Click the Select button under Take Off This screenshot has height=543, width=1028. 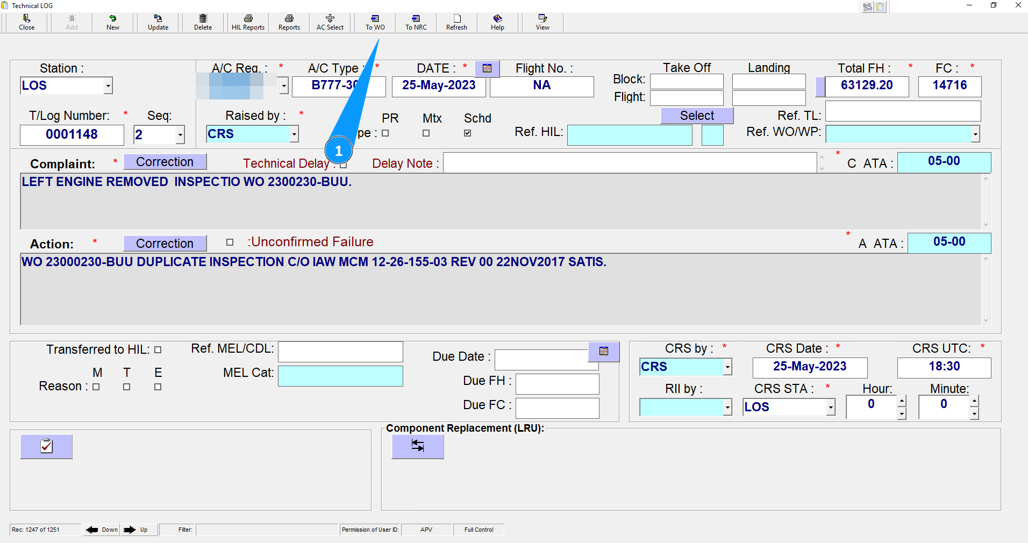[697, 116]
